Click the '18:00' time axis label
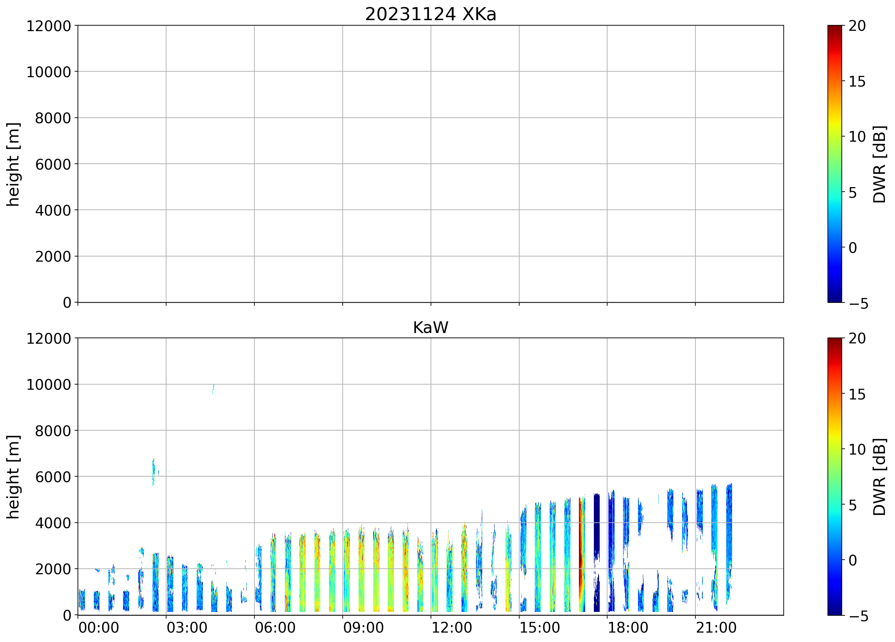895x642 pixels. [628, 627]
